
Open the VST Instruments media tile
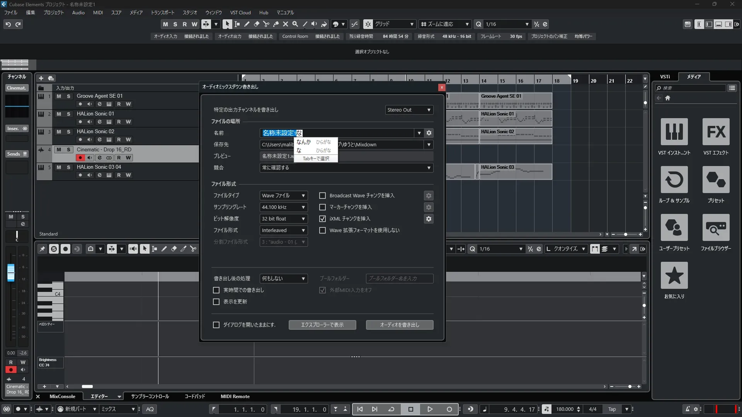(x=674, y=132)
